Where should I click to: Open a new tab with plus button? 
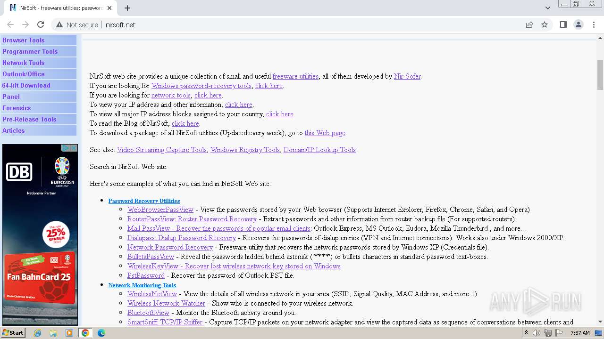point(127,8)
